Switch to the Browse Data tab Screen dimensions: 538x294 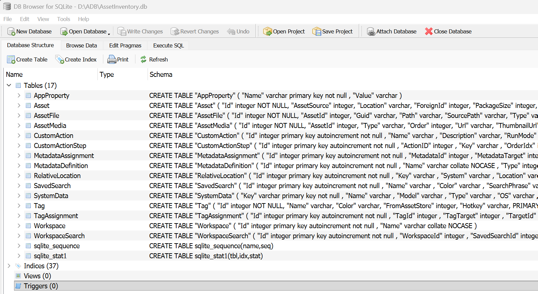[82, 45]
